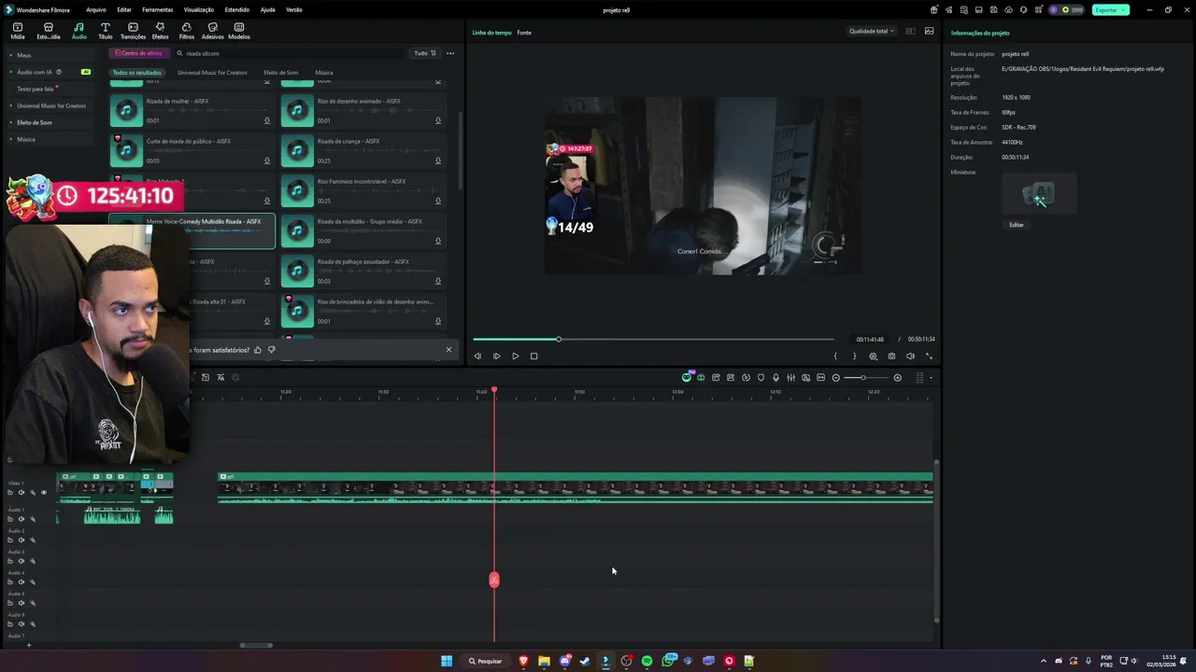Select the Risada de multidão - Grupo médio sound
Image resolution: width=1196 pixels, height=672 pixels.
click(x=363, y=231)
